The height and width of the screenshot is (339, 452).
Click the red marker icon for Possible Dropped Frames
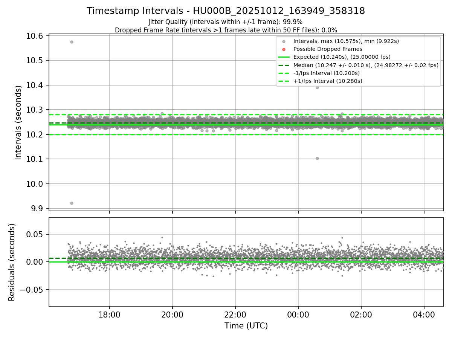pos(284,49)
